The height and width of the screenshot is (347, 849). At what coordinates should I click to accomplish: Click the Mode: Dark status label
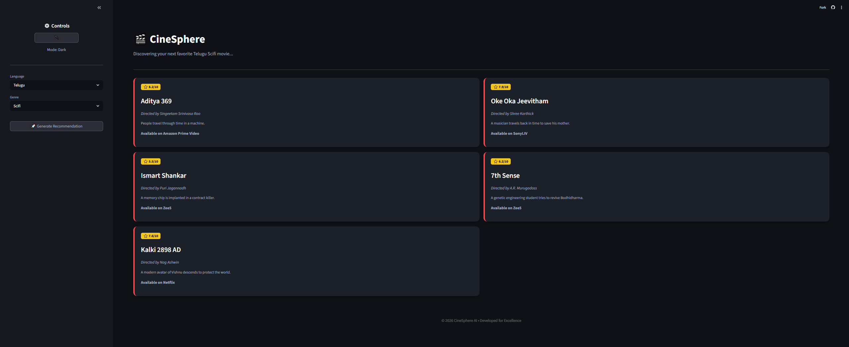56,49
